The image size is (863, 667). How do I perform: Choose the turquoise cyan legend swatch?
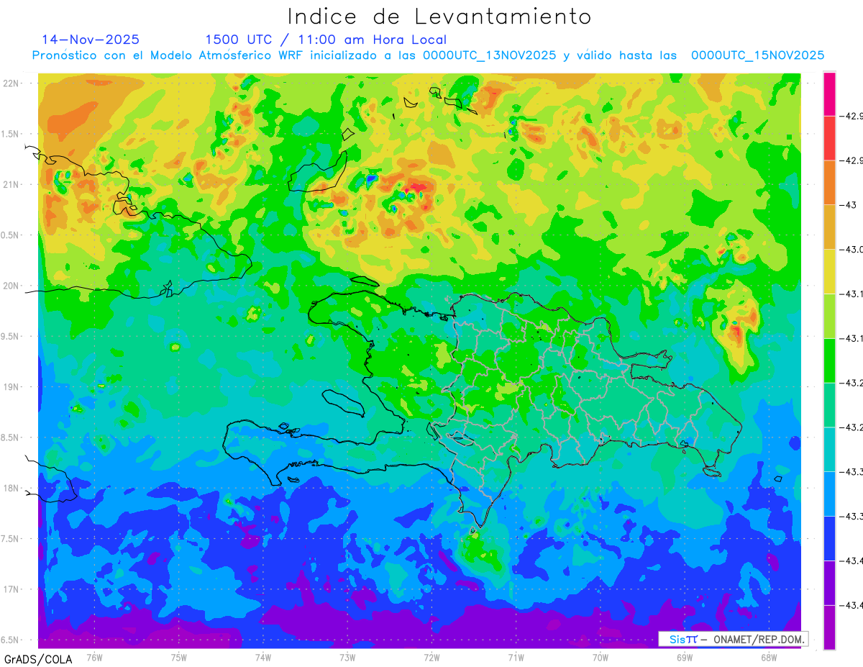(829, 449)
